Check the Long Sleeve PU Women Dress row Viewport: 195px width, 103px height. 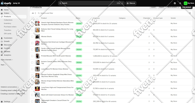(32, 69)
